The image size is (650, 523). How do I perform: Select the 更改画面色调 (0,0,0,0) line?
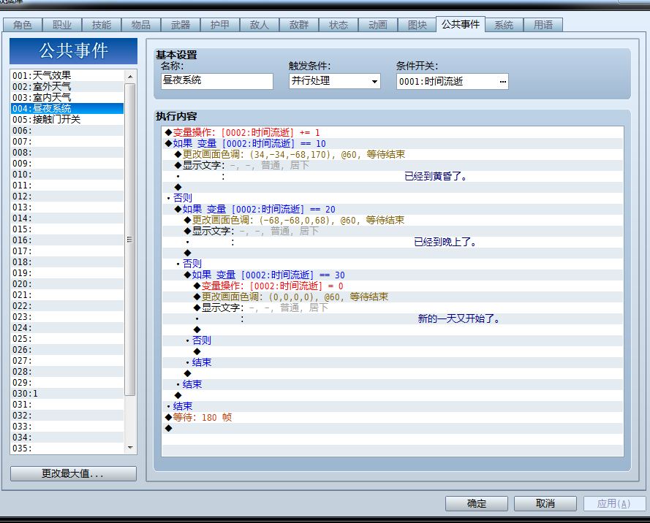(x=392, y=297)
